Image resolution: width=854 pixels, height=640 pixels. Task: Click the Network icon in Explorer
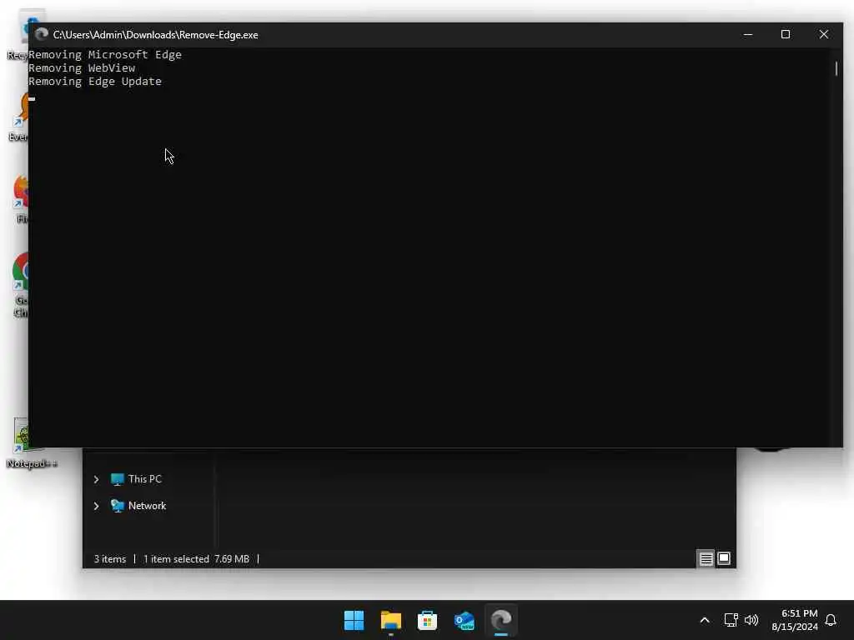(x=117, y=506)
